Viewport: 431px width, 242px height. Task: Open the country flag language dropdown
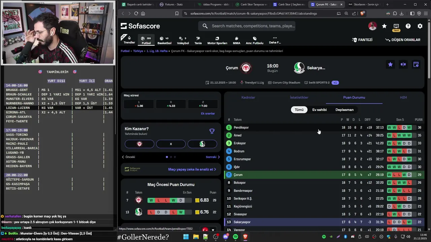(x=208, y=230)
